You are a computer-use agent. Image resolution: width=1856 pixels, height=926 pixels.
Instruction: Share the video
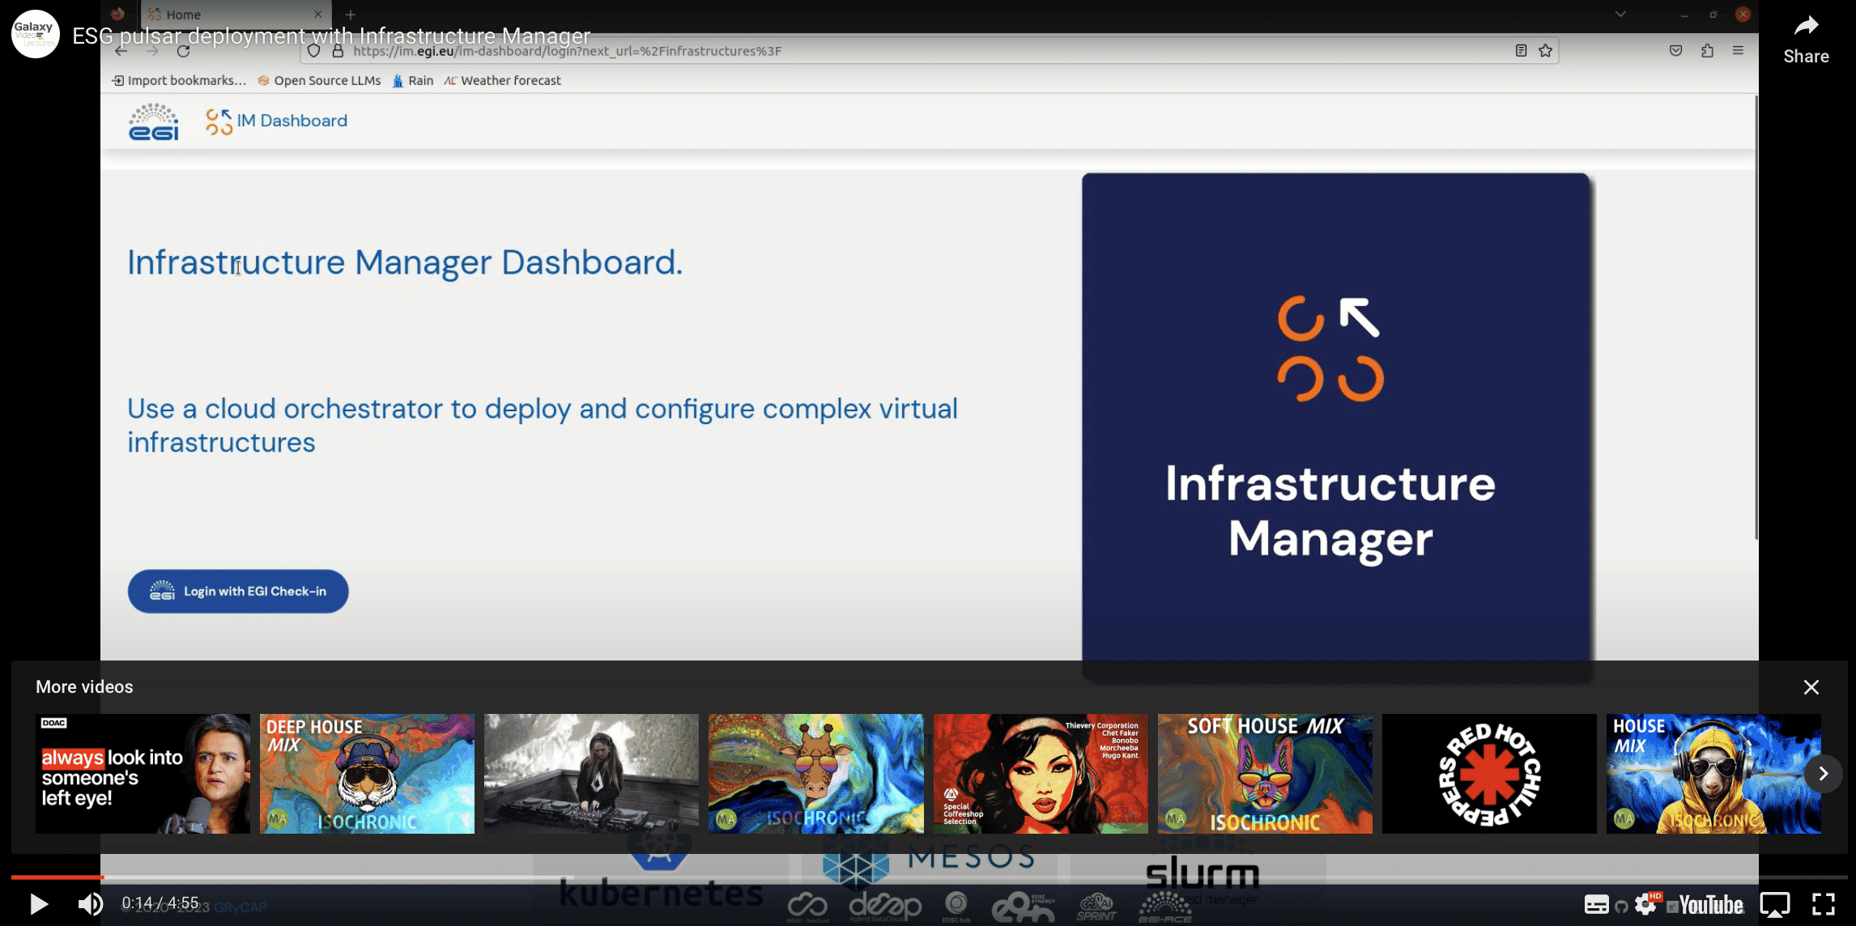tap(1806, 39)
